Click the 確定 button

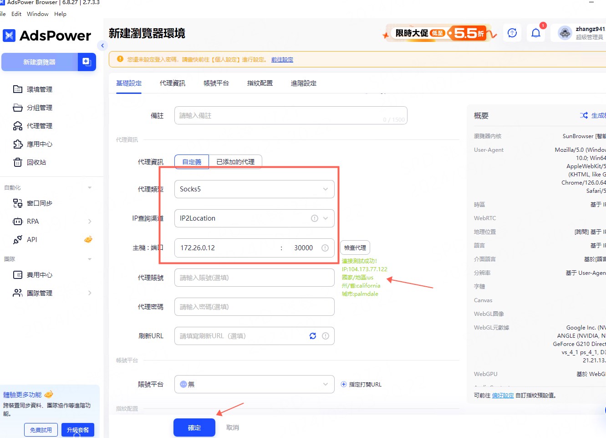coord(194,428)
